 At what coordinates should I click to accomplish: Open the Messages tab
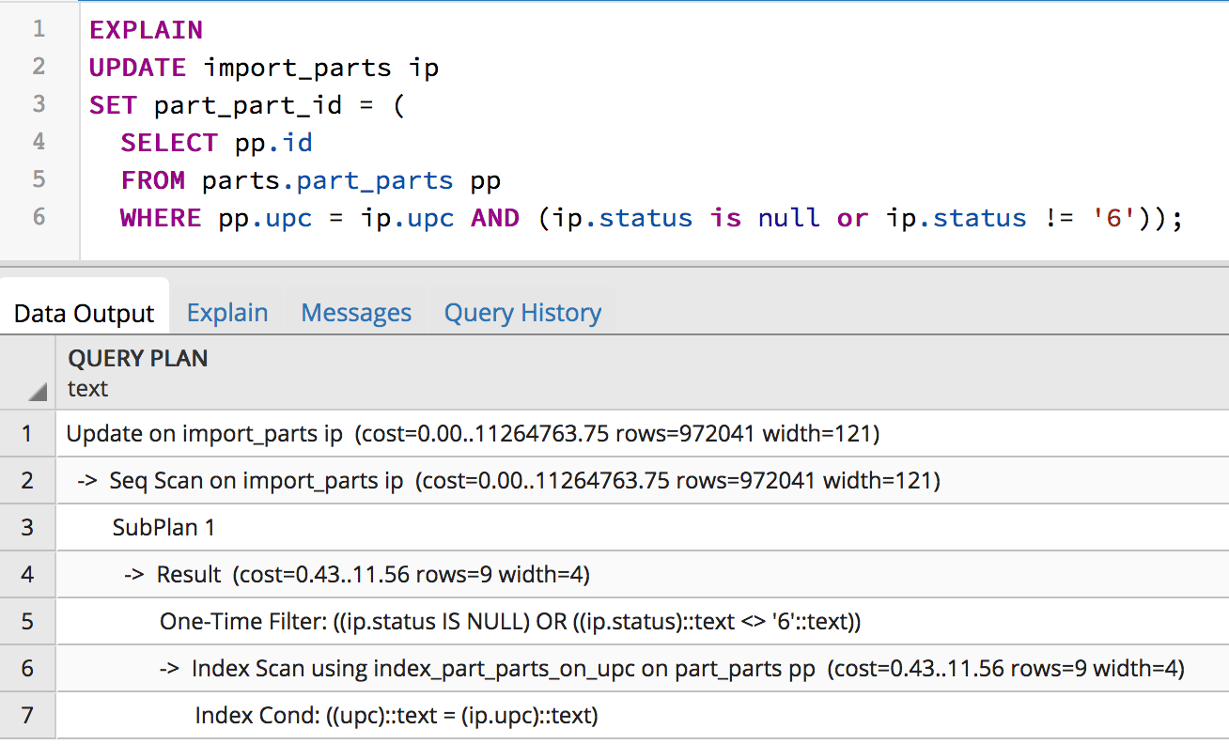355,312
